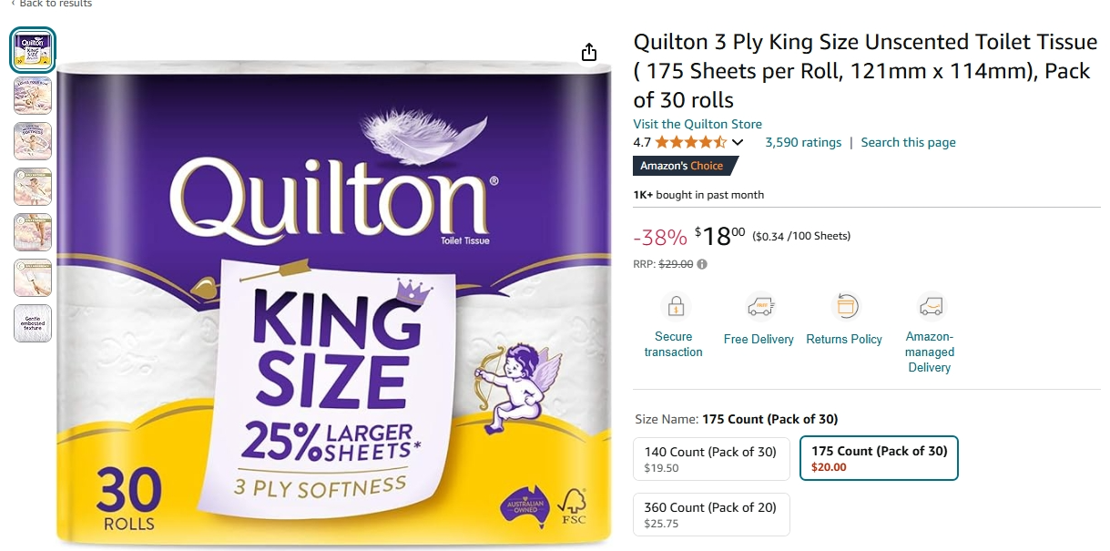Select the 175 Count (Pack of 30) option

click(879, 458)
